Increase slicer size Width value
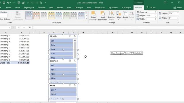 [x=178, y=17]
